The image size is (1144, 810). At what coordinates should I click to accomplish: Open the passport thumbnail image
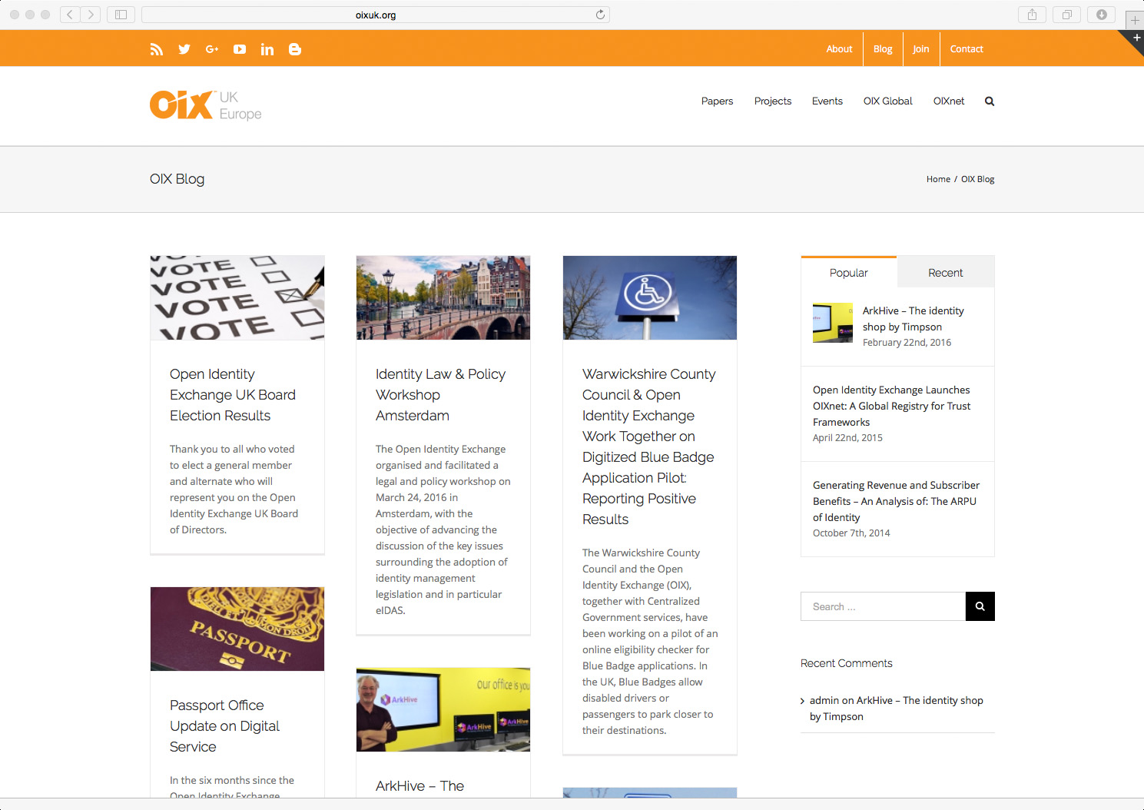[x=237, y=629]
